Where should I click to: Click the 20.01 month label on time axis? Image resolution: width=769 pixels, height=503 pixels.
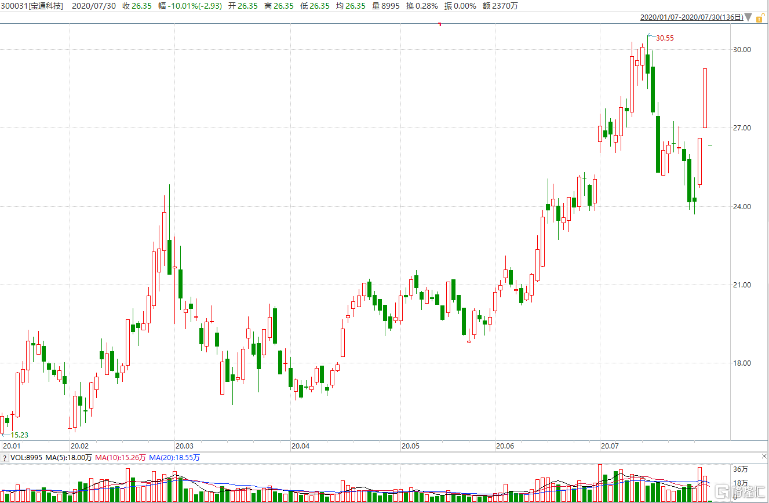(x=12, y=447)
